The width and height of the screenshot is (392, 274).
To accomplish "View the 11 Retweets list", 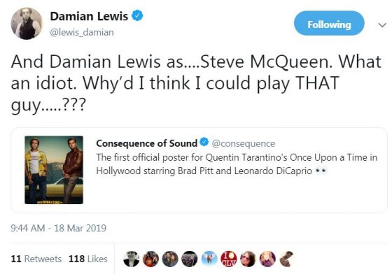I will coord(36,259).
